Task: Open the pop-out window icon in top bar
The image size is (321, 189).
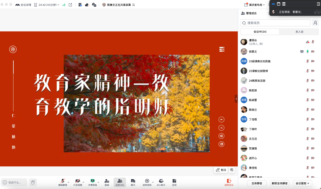Action: tap(70, 5)
